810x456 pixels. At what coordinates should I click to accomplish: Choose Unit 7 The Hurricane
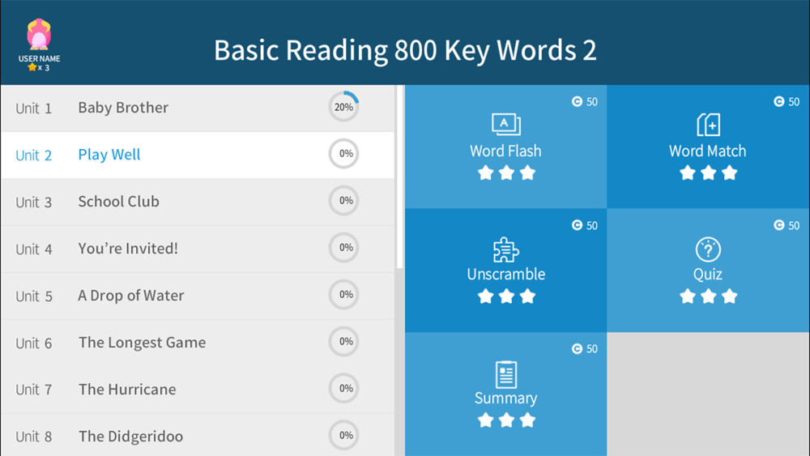point(198,390)
